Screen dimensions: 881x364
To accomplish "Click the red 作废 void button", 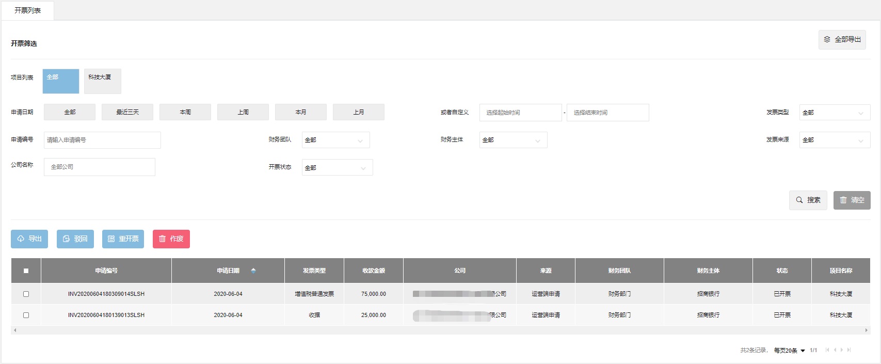I will (x=171, y=239).
